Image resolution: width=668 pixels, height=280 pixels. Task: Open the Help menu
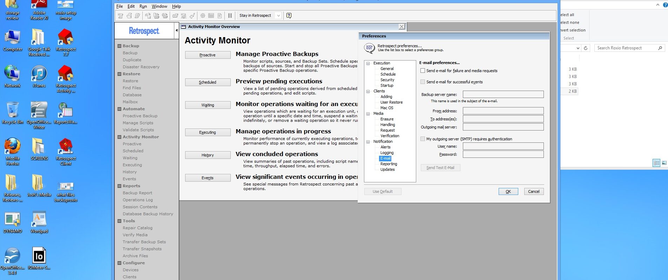(176, 6)
